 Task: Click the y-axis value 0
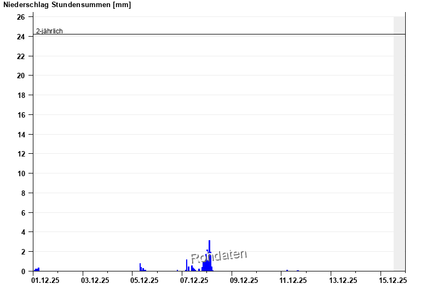pyautogui.click(x=23, y=271)
